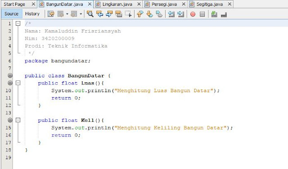Toggle rectangular selection mode
Viewport: 288px width, 169px height.
[x=128, y=14]
